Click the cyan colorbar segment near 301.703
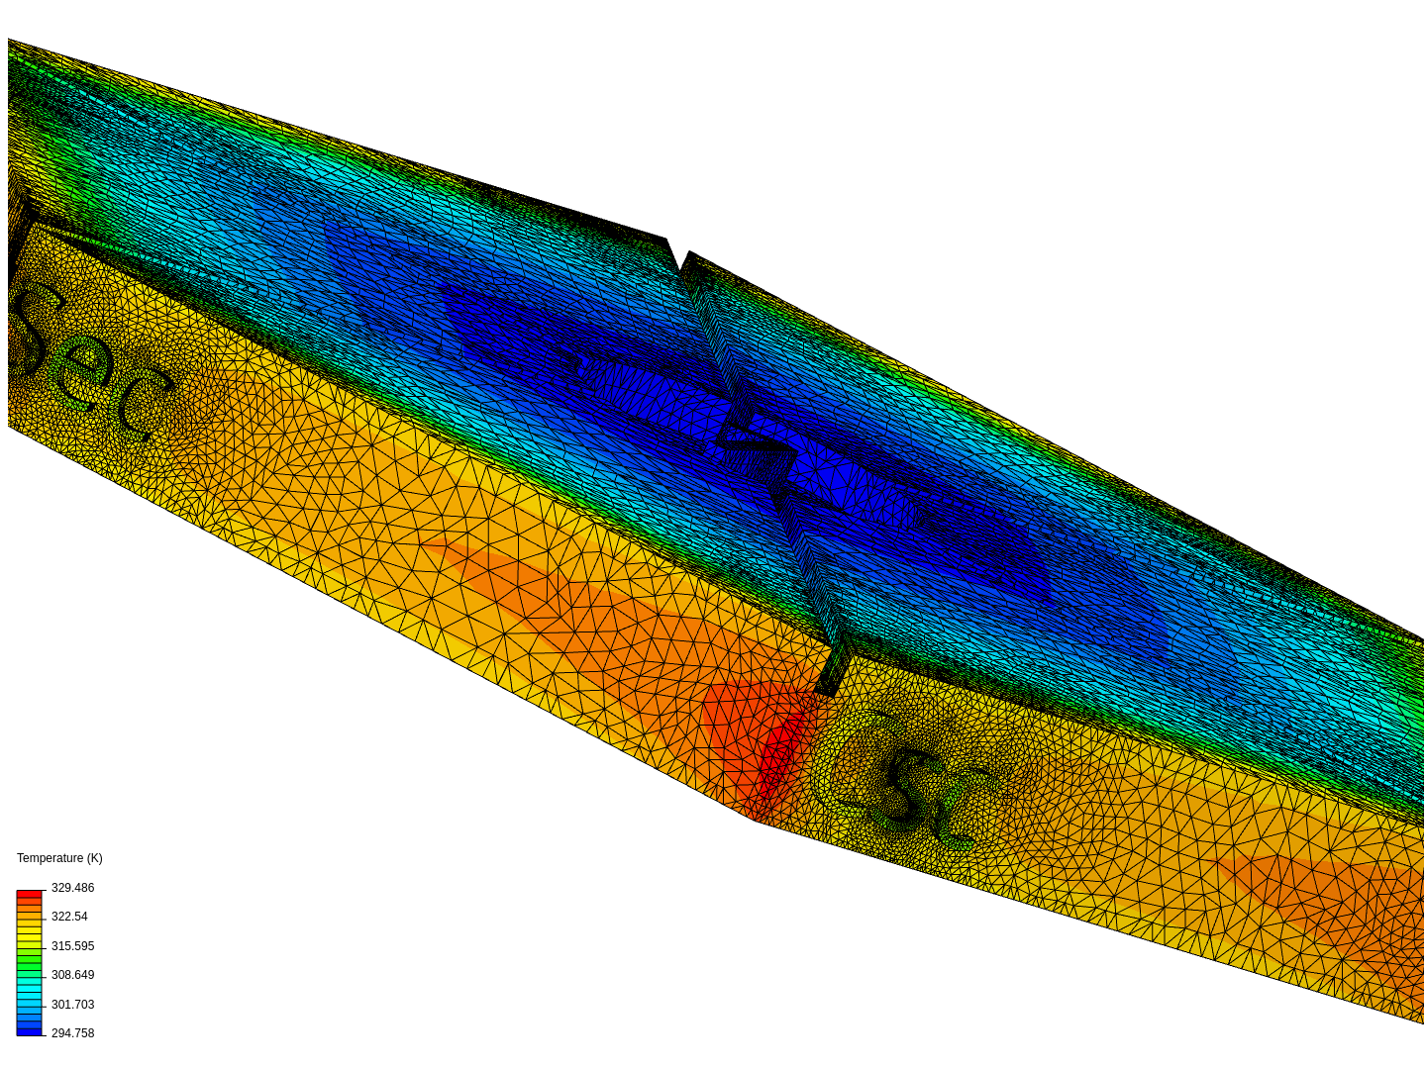Image resolution: width=1426 pixels, height=1069 pixels. 31,1003
